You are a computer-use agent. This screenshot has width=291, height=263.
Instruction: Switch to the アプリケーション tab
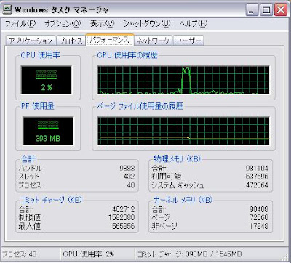pyautogui.click(x=31, y=41)
